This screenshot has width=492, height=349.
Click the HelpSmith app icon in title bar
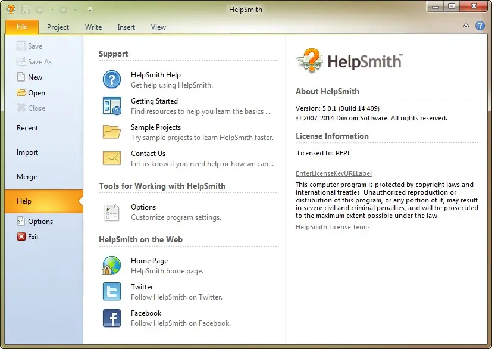click(x=11, y=10)
